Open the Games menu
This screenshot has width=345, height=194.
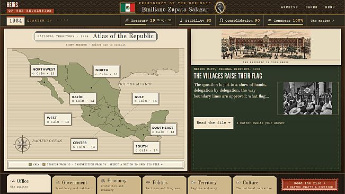[311, 7]
